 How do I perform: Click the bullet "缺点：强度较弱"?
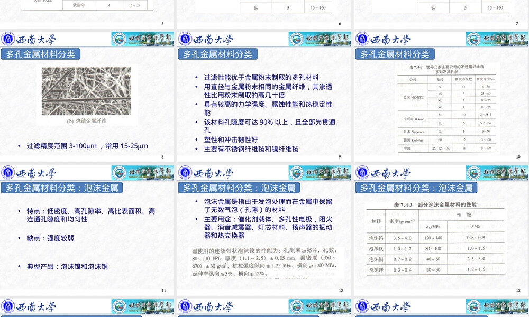coord(51,238)
